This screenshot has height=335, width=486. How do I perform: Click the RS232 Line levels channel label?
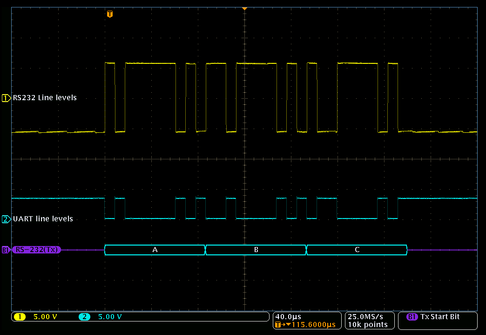(45, 98)
